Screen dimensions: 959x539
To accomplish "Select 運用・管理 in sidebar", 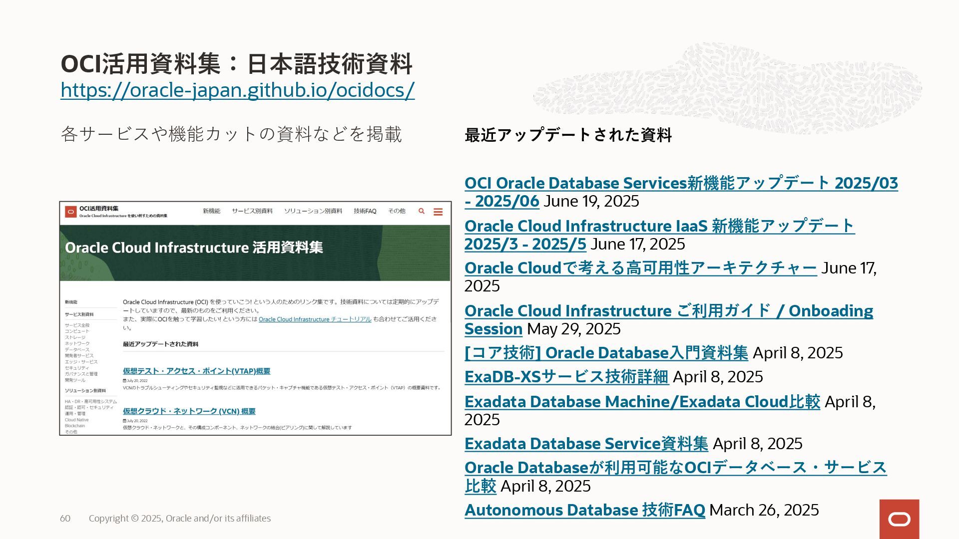I will (75, 414).
